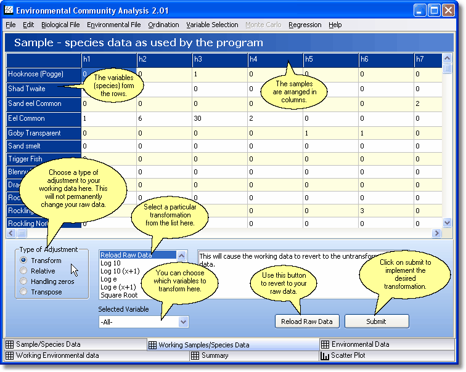
Task: Select the Transform radio button
Action: [23, 260]
